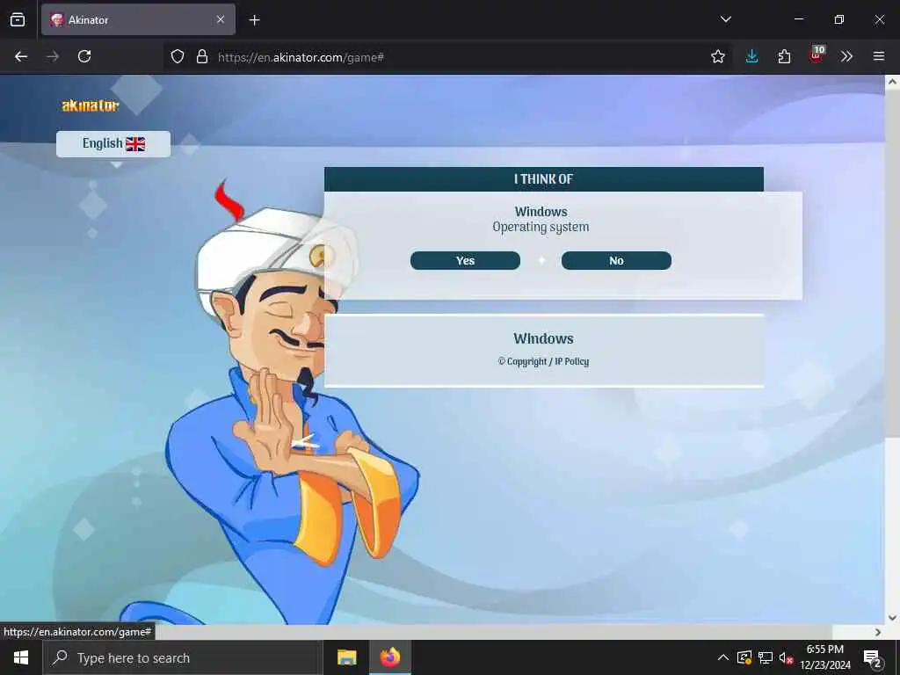The width and height of the screenshot is (900, 675).
Task: Click the scrollbar up arrow
Action: [892, 82]
